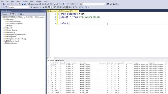Screen dimensions: 168x94
Task: Click the first SLEEP_TASK cell in results
Action: point(84,91)
